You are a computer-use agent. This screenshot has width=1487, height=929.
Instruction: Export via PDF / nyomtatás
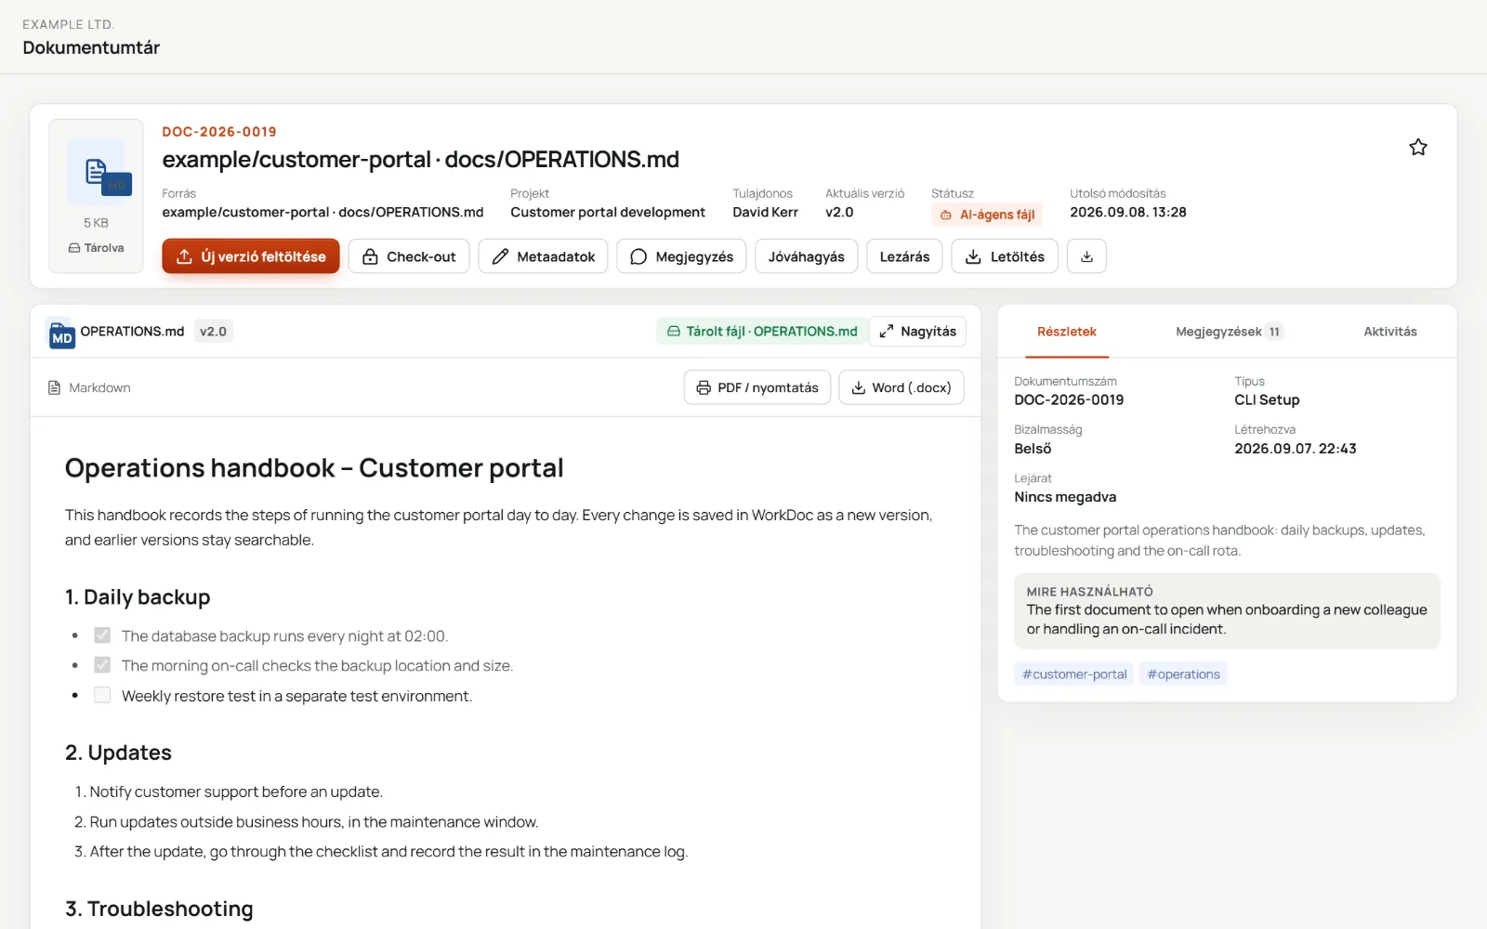tap(757, 387)
